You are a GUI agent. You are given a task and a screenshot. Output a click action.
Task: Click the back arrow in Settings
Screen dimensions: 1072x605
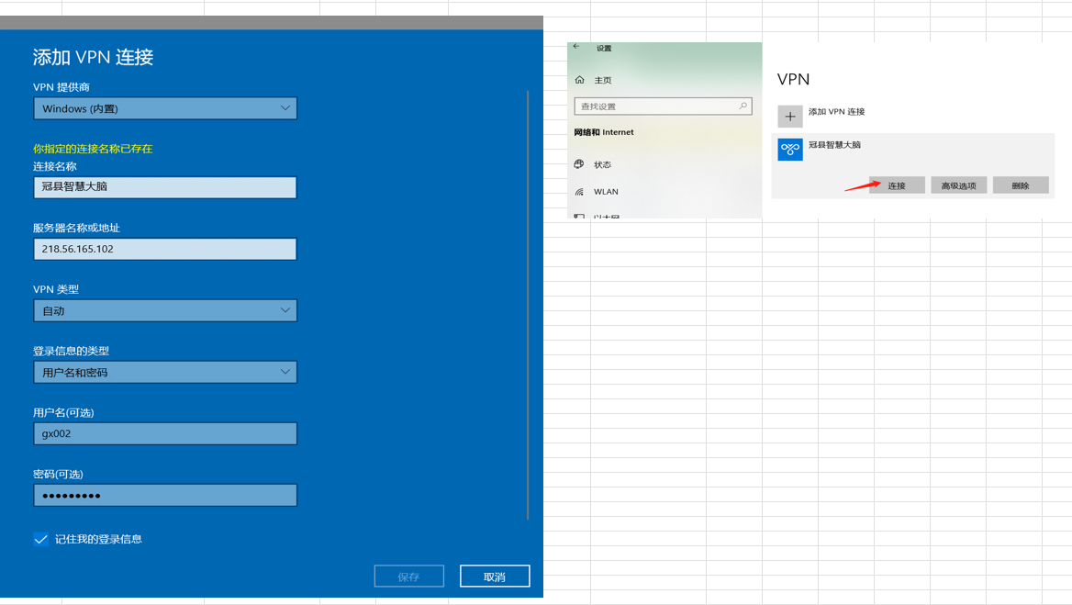click(576, 47)
